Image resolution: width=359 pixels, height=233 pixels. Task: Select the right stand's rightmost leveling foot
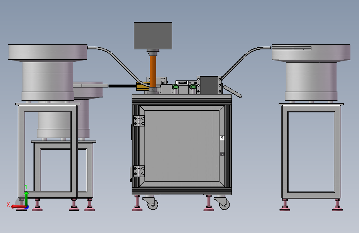click(x=337, y=205)
